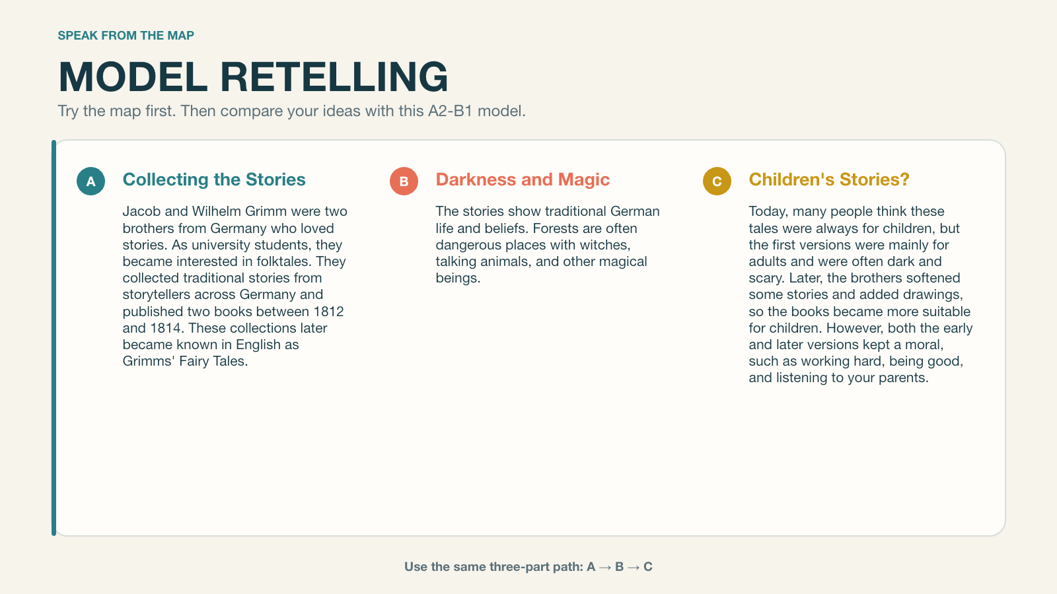Image resolution: width=1057 pixels, height=594 pixels.
Task: Click the paragraph starting Today, many people
Action: [861, 294]
